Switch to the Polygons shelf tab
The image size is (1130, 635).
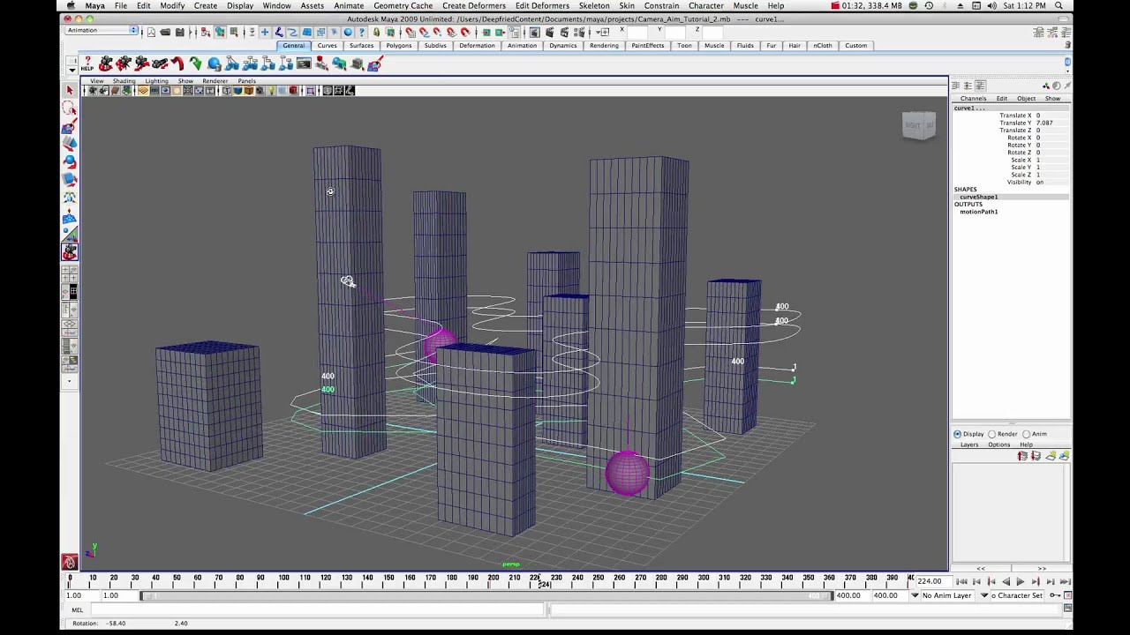(x=398, y=46)
